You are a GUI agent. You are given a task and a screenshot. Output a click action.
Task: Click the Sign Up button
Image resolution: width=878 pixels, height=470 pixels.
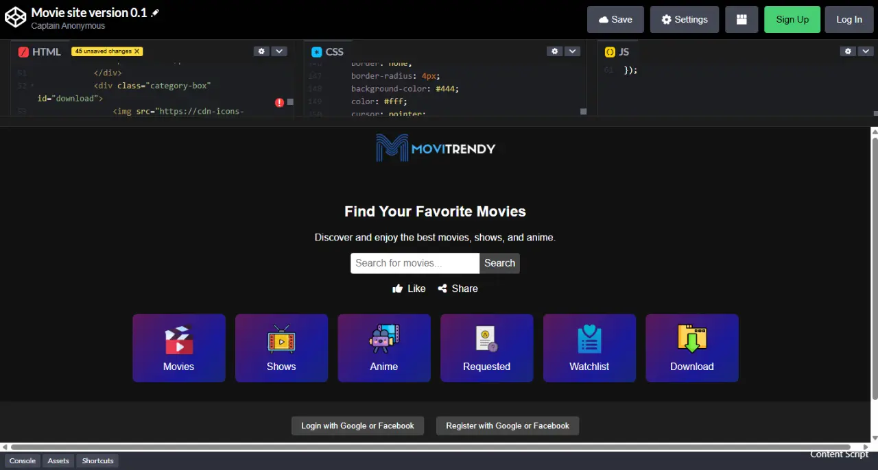point(792,19)
